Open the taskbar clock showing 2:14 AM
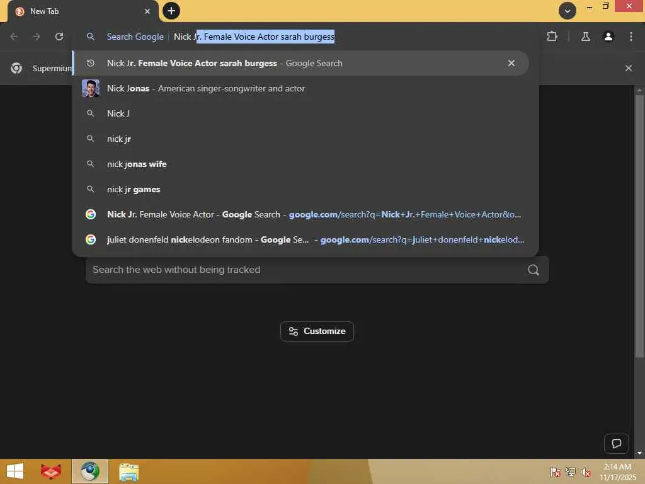Image resolution: width=645 pixels, height=484 pixels. 617,471
